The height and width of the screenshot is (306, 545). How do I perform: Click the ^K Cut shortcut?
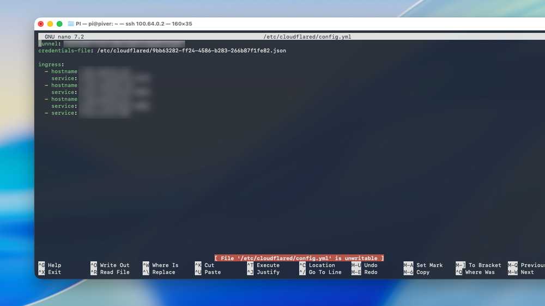click(x=205, y=265)
